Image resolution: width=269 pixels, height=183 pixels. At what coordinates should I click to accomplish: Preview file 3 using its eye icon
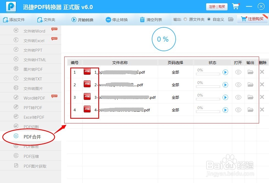pos(238,97)
